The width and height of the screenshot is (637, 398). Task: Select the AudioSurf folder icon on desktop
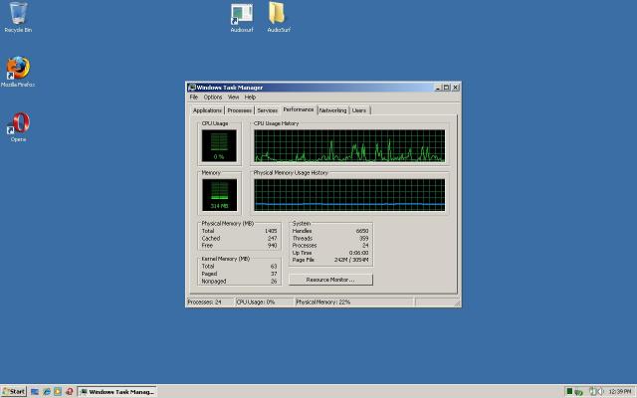tap(279, 17)
